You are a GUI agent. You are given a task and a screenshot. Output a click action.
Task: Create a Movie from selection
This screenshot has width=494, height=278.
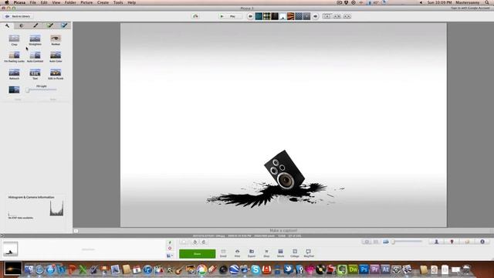(x=280, y=253)
